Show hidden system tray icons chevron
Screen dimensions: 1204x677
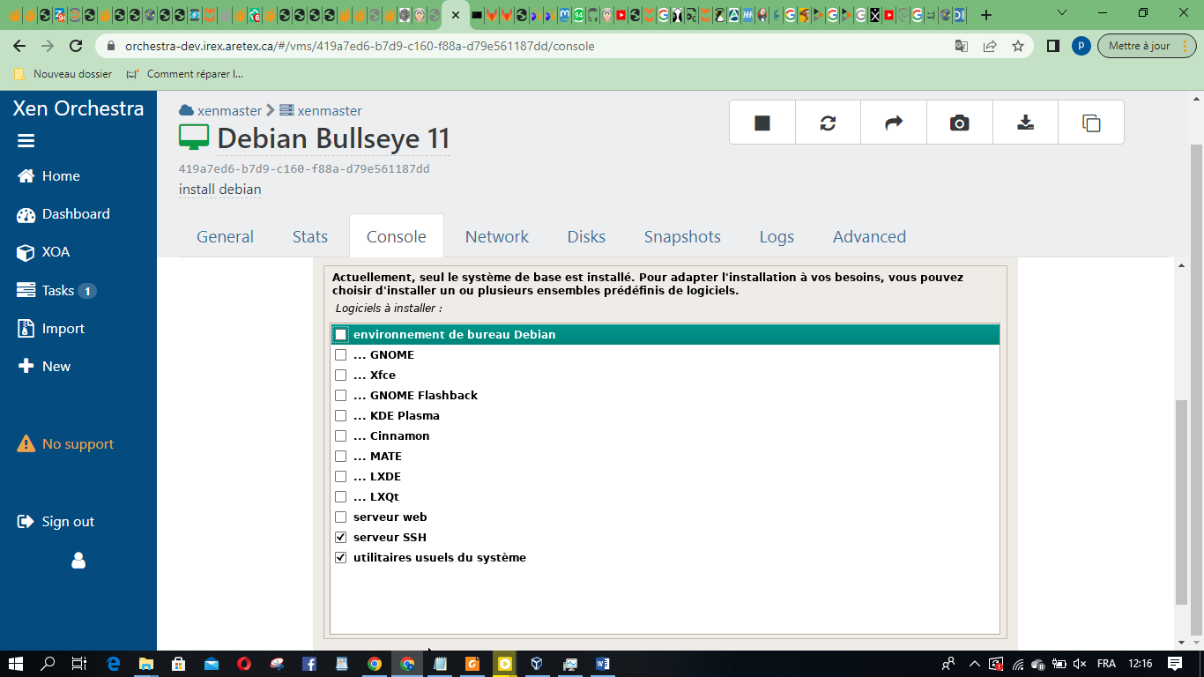pyautogui.click(x=974, y=663)
